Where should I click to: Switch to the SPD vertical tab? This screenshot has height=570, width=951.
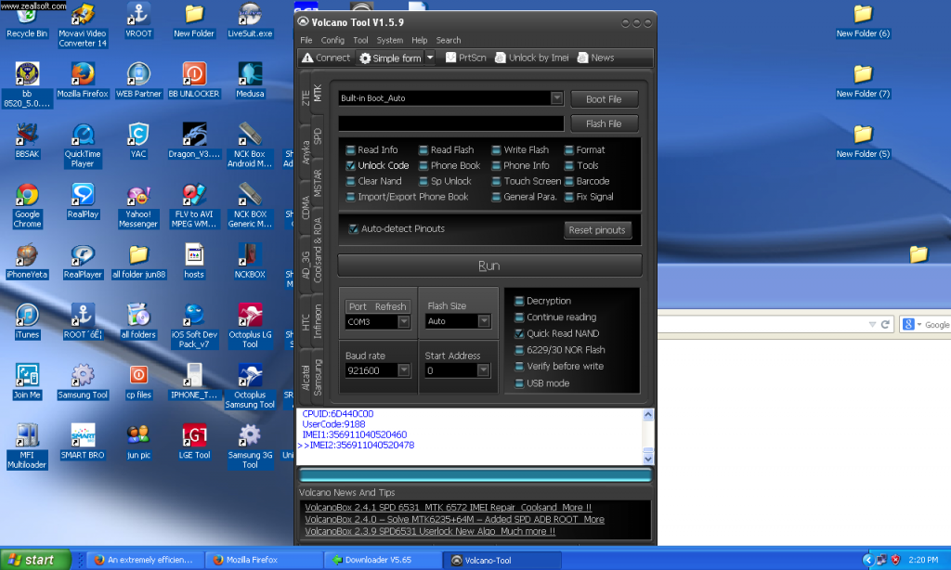(318, 136)
